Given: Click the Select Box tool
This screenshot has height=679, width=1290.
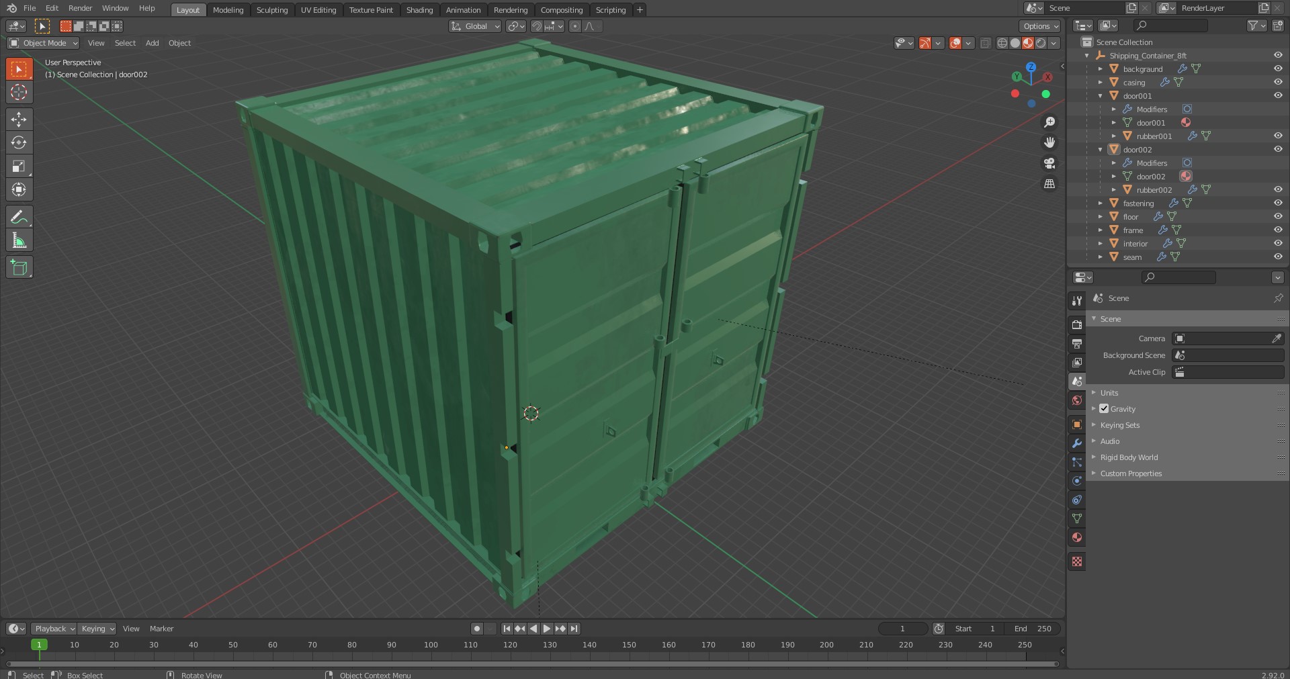Looking at the screenshot, I should point(19,69).
